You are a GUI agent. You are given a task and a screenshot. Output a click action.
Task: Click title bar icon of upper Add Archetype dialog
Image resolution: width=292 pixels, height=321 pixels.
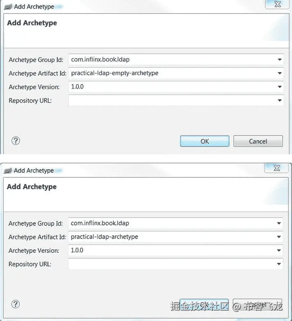pyautogui.click(x=8, y=7)
